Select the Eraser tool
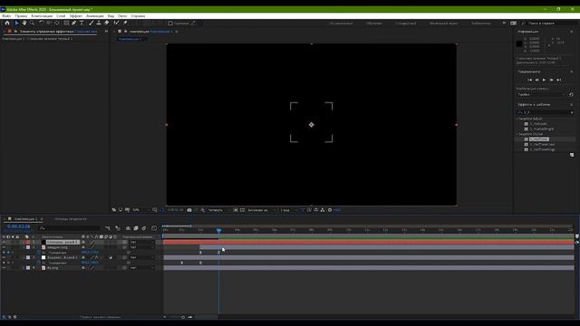The width and height of the screenshot is (580, 326). pyautogui.click(x=107, y=23)
